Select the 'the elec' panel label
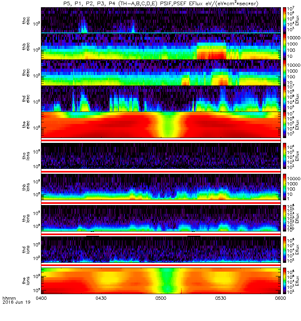Image resolution: width=301 pixels, height=321 pixels. coord(26,124)
